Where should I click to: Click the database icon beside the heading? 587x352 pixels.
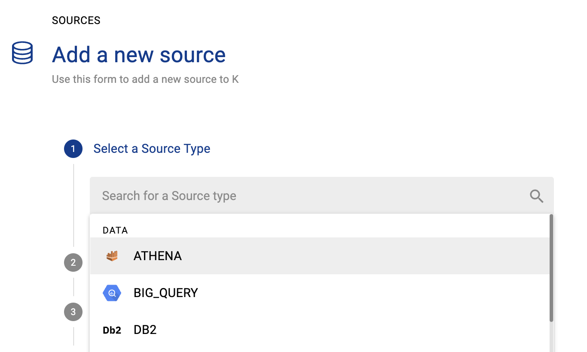coord(22,53)
